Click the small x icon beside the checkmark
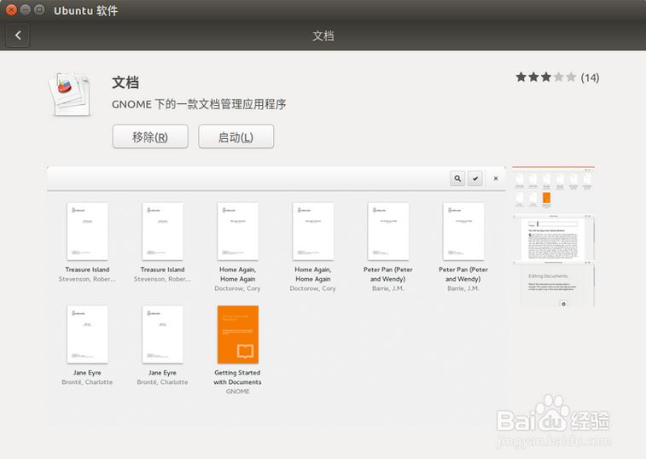Viewport: 646px width, 459px height. coord(496,178)
